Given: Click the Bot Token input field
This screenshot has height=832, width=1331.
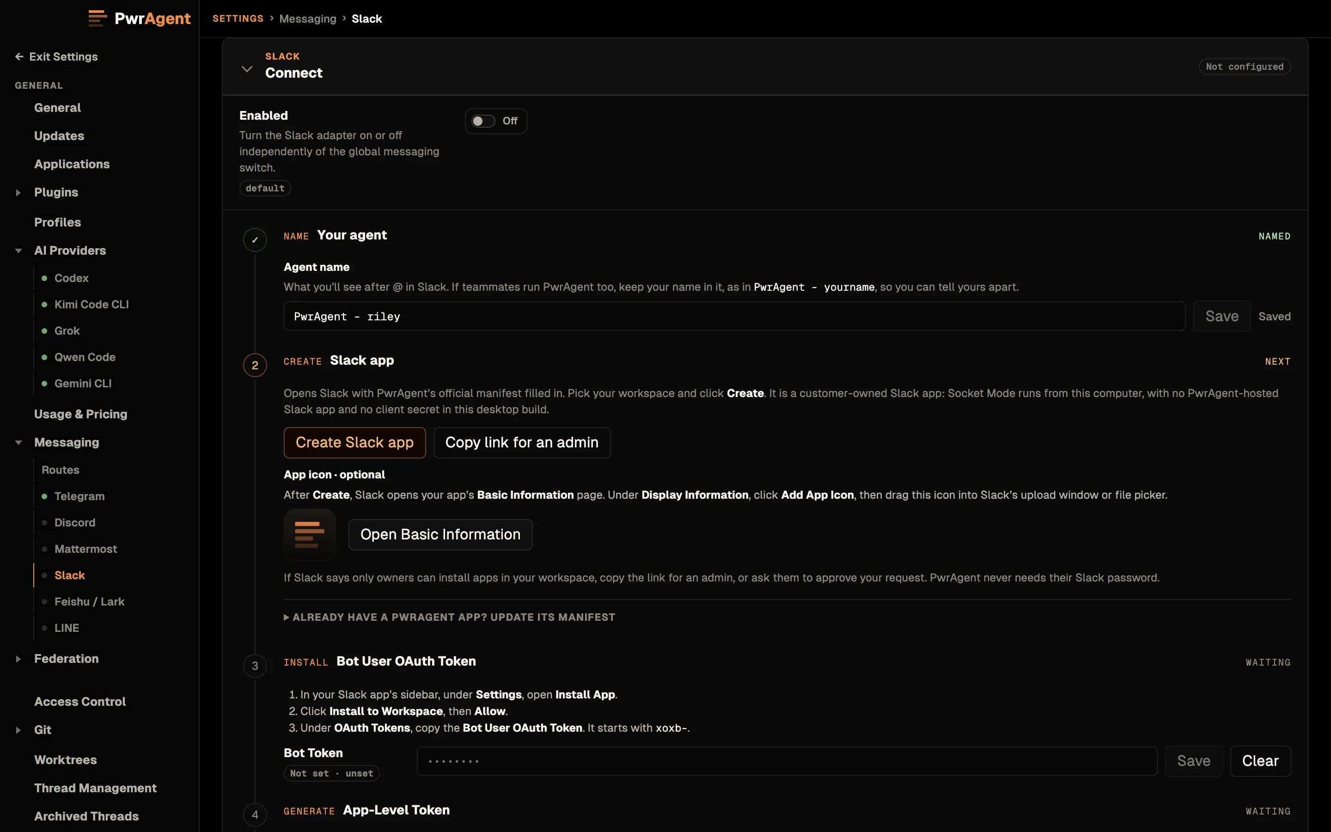Looking at the screenshot, I should tap(787, 761).
